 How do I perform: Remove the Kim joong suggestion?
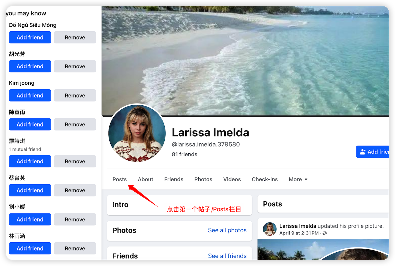75,95
